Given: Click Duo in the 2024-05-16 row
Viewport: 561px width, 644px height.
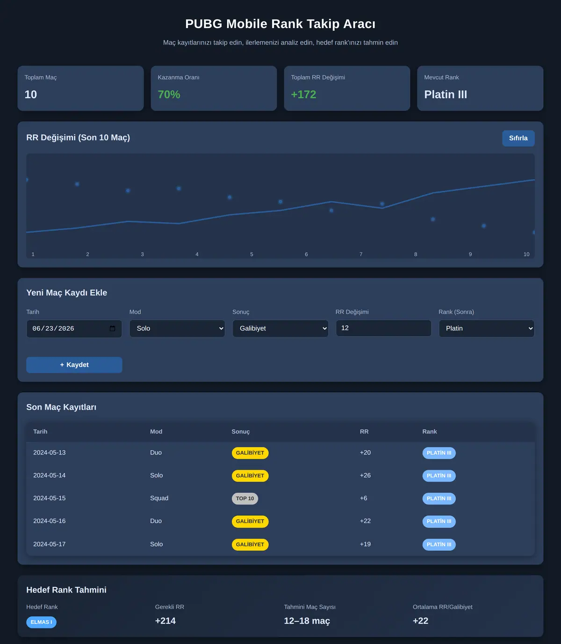Looking at the screenshot, I should click(x=156, y=521).
